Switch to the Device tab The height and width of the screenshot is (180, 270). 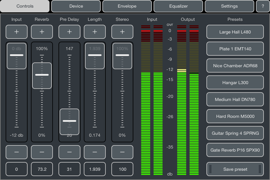click(76, 6)
